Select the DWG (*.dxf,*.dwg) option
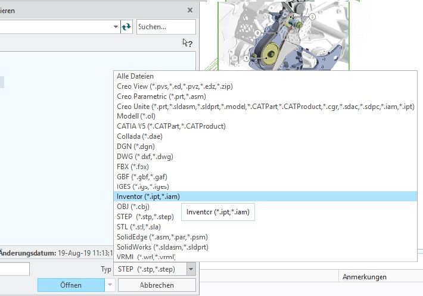The height and width of the screenshot is (296, 423). [x=146, y=157]
